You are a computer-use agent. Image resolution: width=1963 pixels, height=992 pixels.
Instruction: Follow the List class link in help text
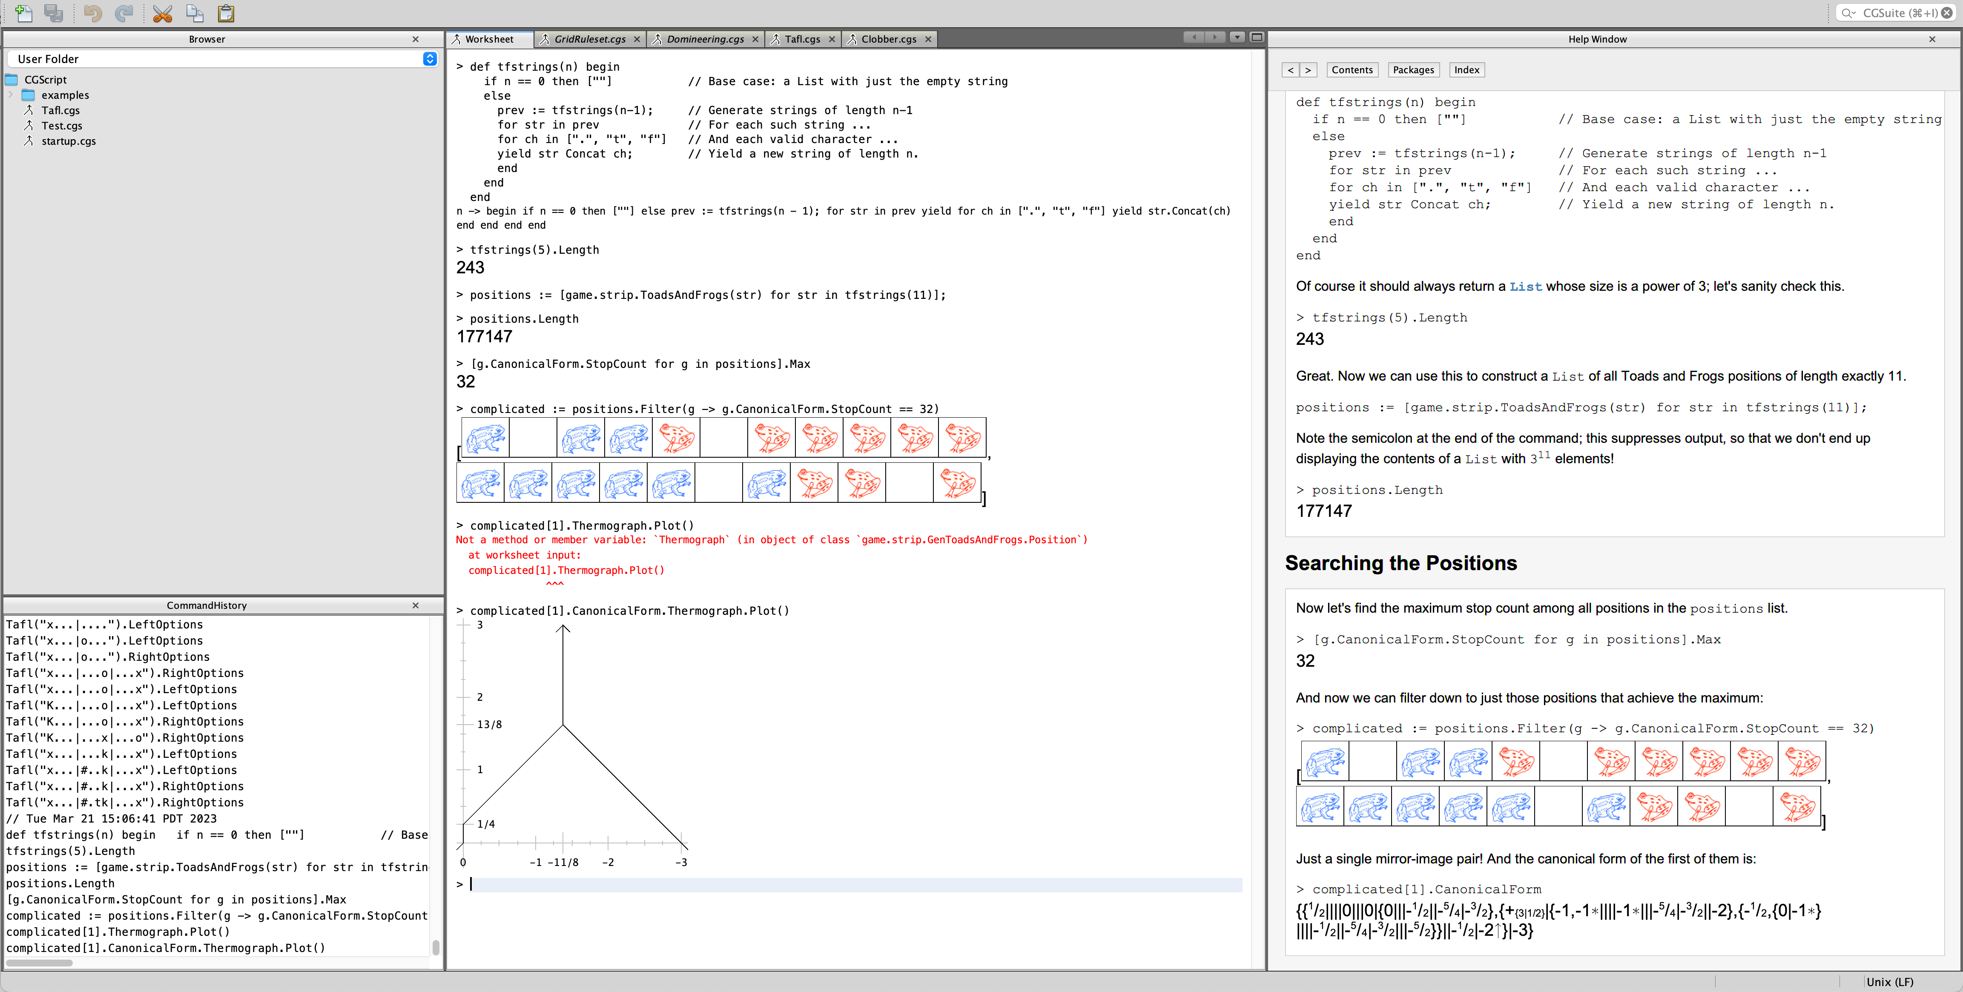1526,287
